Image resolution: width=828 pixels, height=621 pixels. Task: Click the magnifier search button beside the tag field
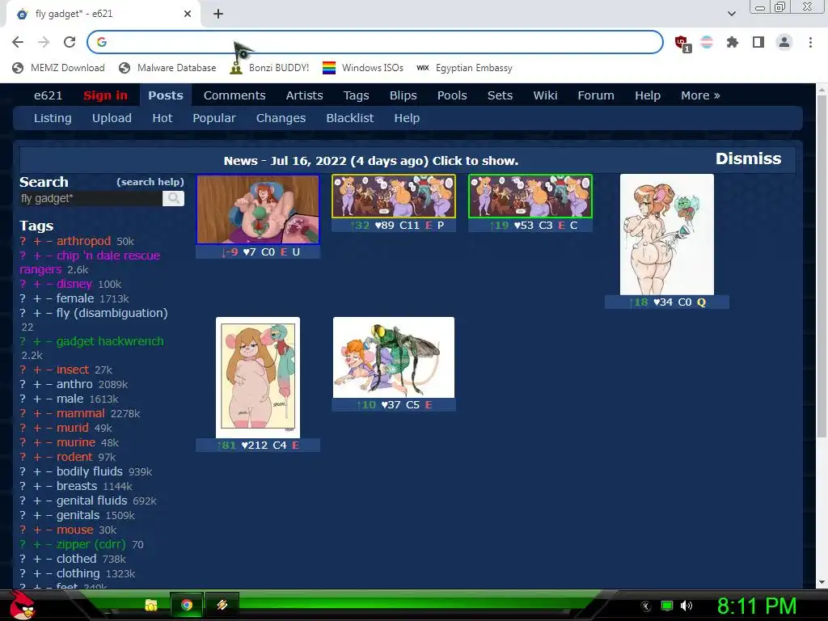pos(173,199)
